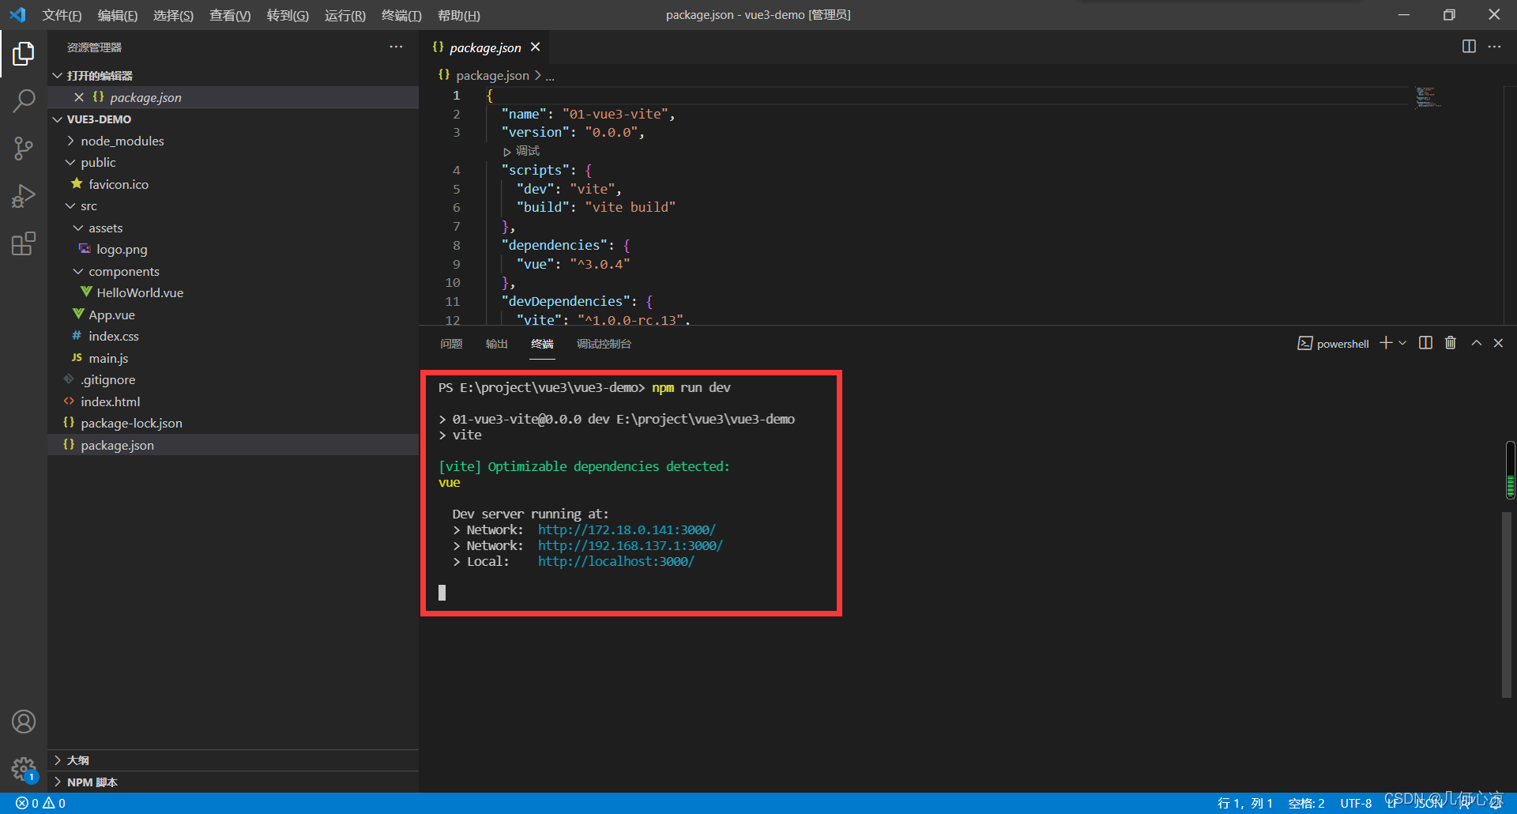This screenshot has height=814, width=1517.
Task: Open index.html in the explorer
Action: tap(233, 401)
